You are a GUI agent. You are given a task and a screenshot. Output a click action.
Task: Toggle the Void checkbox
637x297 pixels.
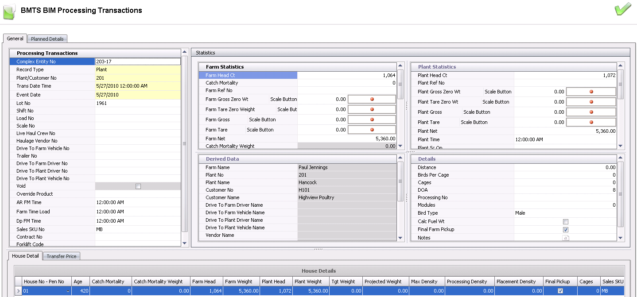(x=138, y=186)
